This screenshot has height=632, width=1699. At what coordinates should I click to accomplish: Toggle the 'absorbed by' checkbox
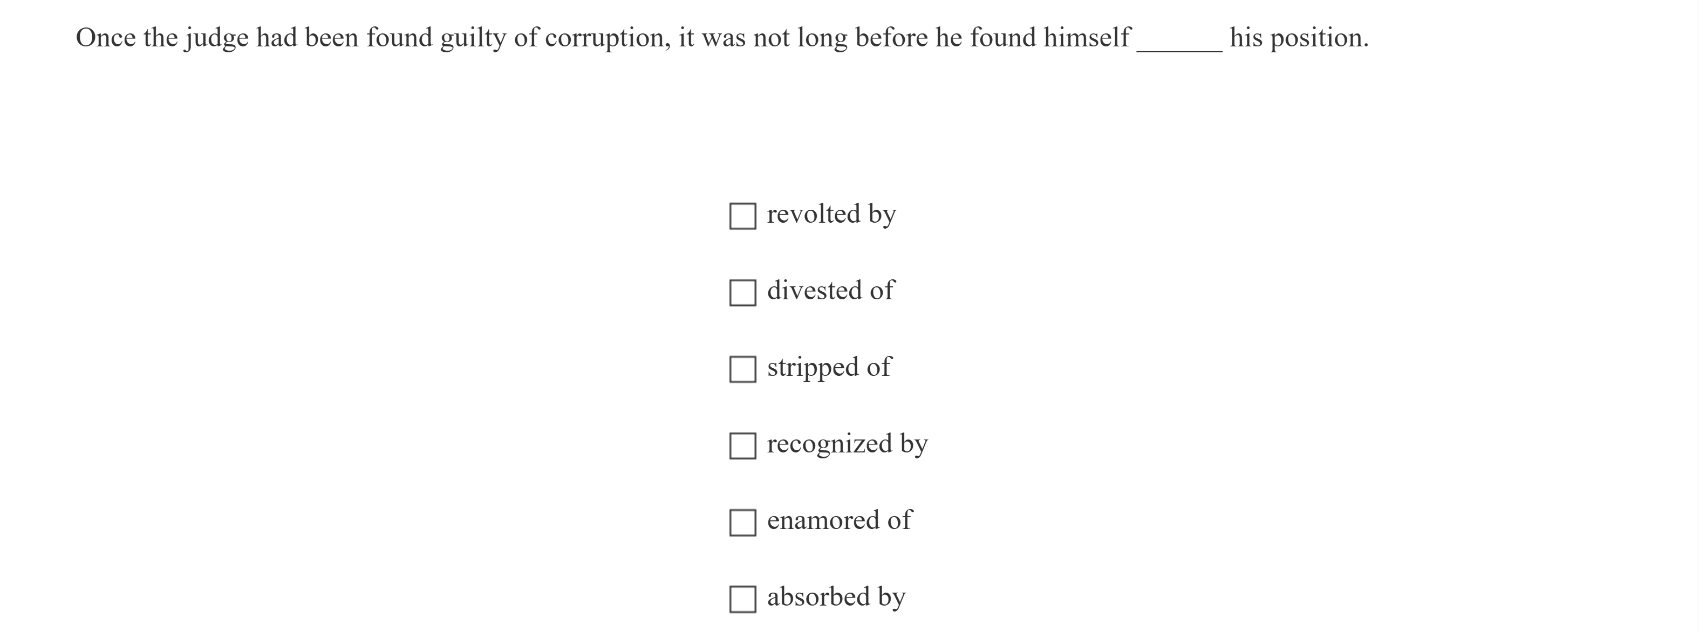742,599
